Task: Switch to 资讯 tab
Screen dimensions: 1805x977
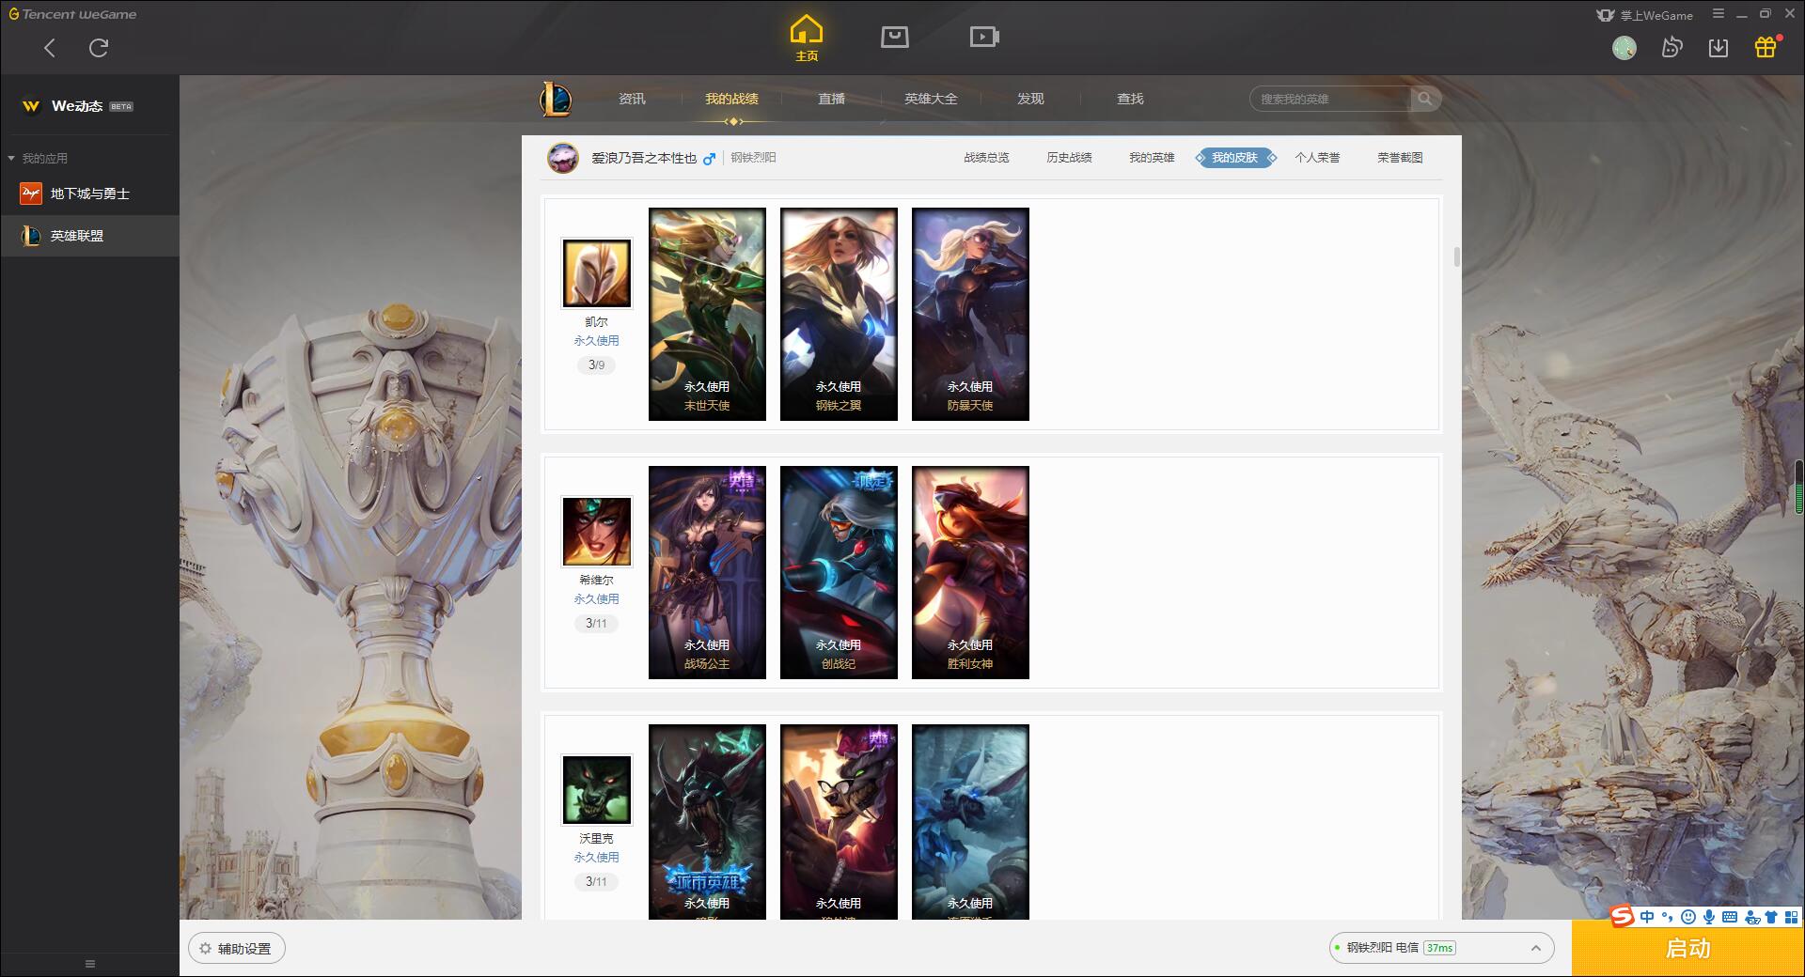Action: click(x=632, y=99)
